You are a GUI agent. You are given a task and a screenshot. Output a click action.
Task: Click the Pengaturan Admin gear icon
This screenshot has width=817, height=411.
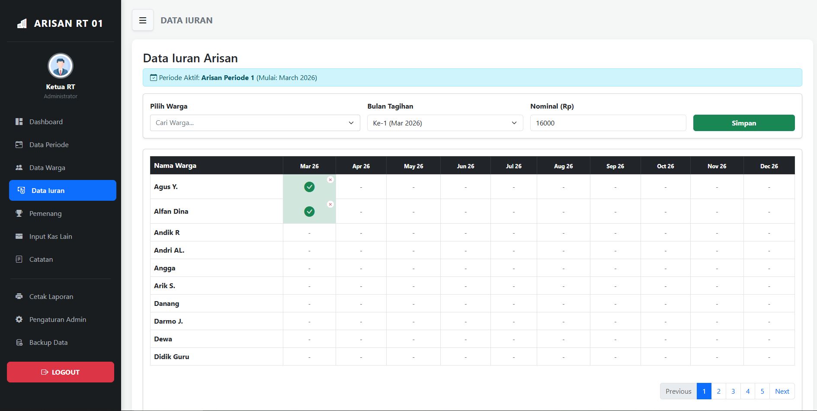point(19,320)
